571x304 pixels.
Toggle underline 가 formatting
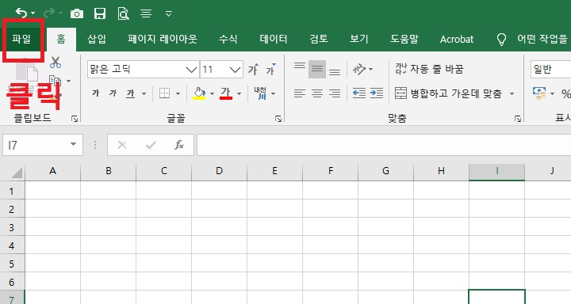(x=130, y=93)
